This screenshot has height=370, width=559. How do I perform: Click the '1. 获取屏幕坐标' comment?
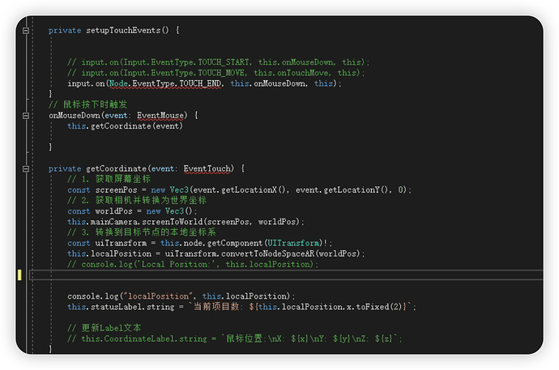[x=109, y=179]
